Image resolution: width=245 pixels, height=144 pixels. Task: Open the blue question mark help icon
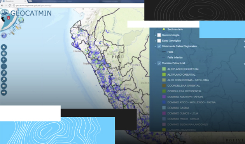tap(4, 35)
